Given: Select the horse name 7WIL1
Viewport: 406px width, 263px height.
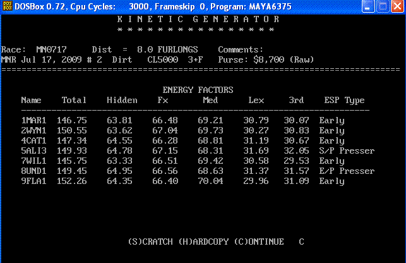Looking at the screenshot, I should (33, 161).
